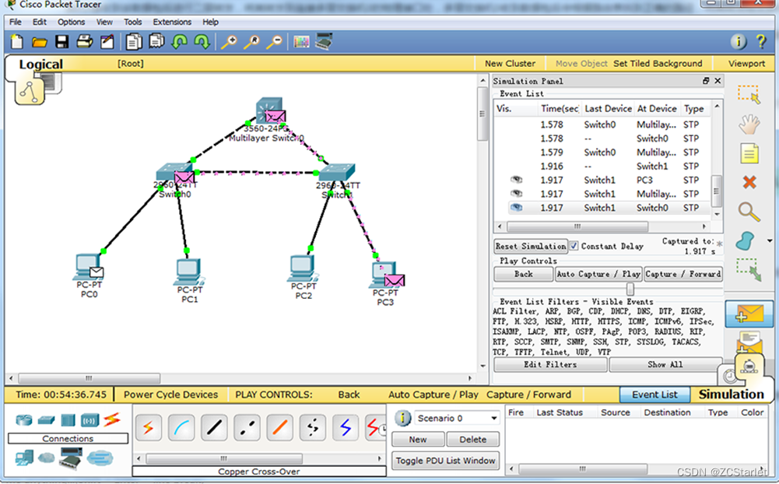The image size is (779, 484).
Task: Open the Drawing Palette icon
Action: [302, 42]
